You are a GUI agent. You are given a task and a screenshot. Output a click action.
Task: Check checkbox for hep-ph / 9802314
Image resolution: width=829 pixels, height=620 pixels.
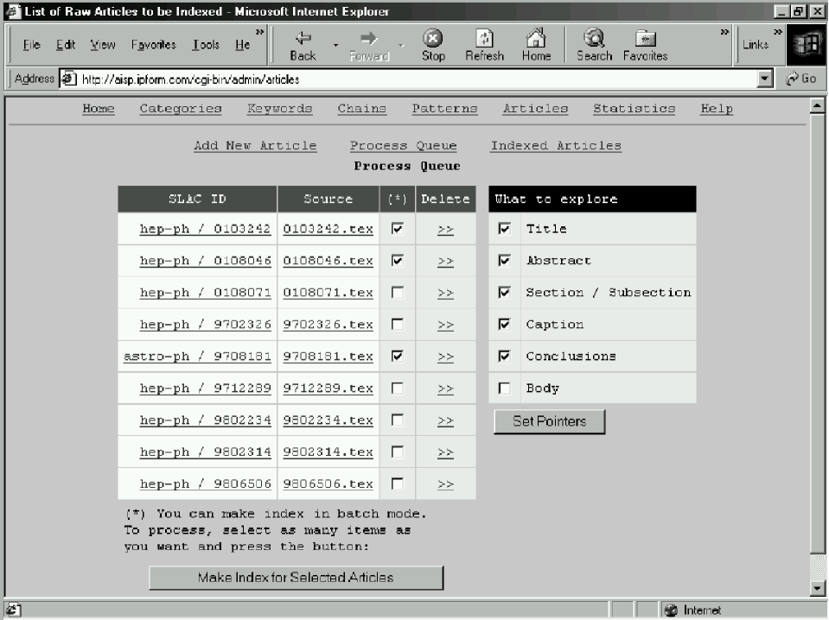398,452
